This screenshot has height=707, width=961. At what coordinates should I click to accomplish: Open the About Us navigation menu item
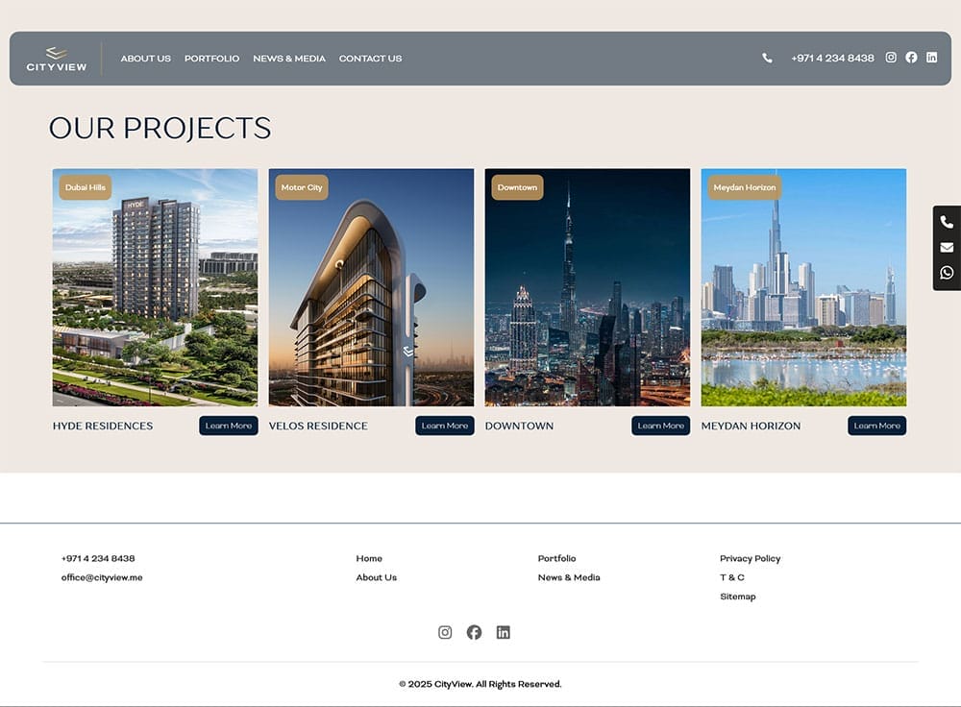coord(145,59)
